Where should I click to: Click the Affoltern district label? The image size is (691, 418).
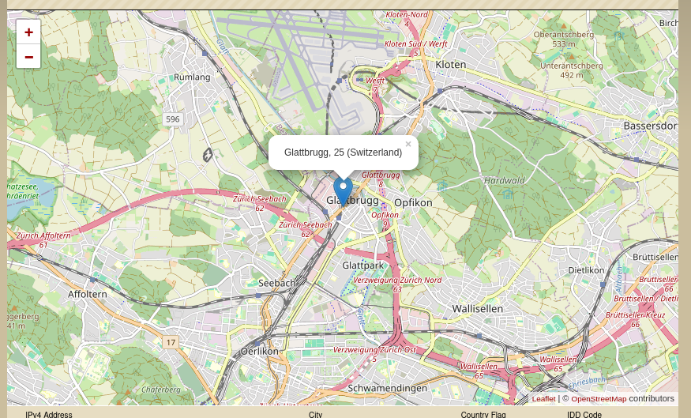[x=87, y=294]
